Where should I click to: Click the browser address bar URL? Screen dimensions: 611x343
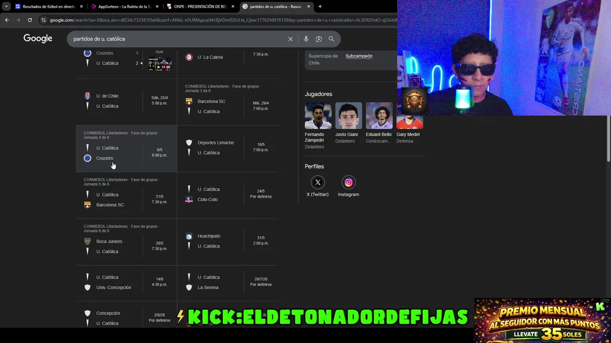coord(223,20)
